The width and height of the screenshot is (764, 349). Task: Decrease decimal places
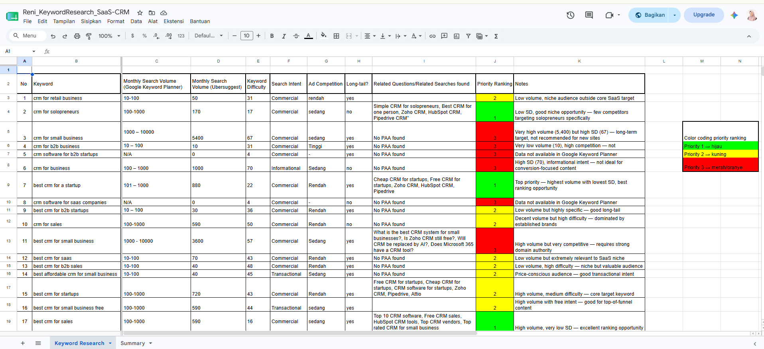[156, 36]
